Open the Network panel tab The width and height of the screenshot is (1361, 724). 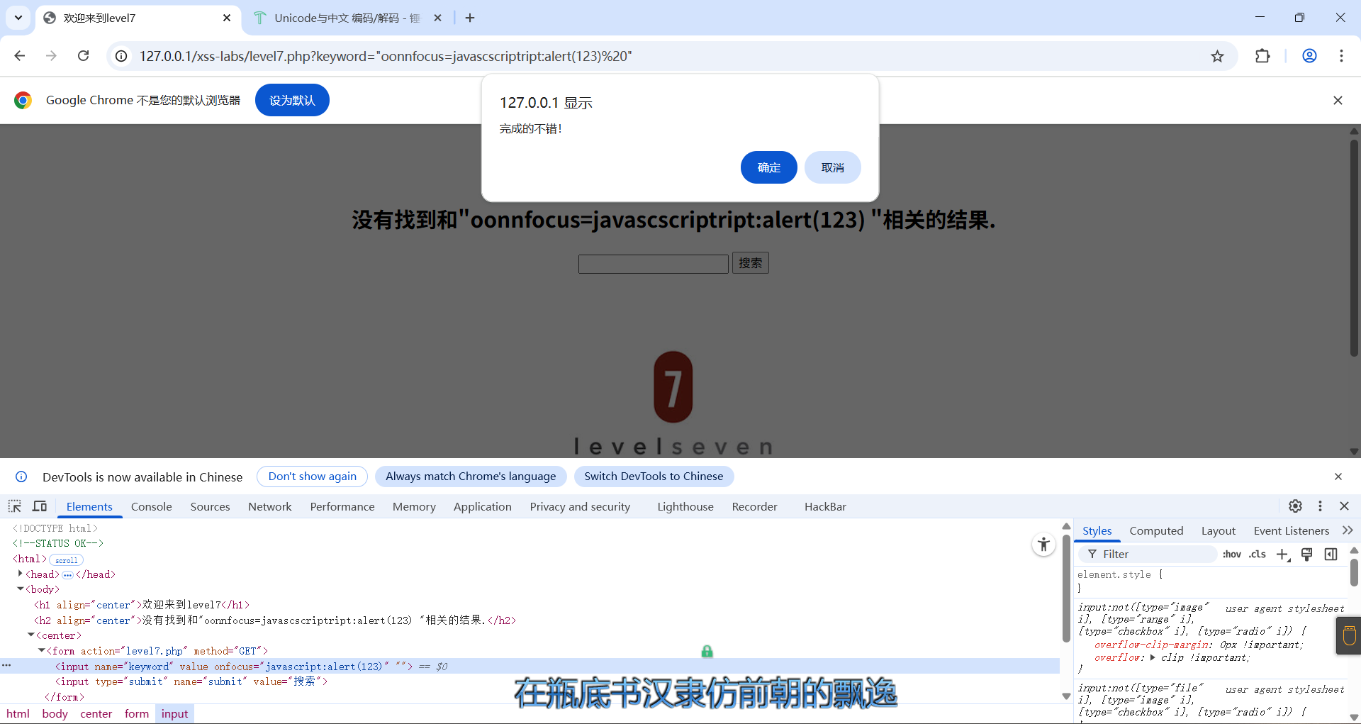pos(270,506)
